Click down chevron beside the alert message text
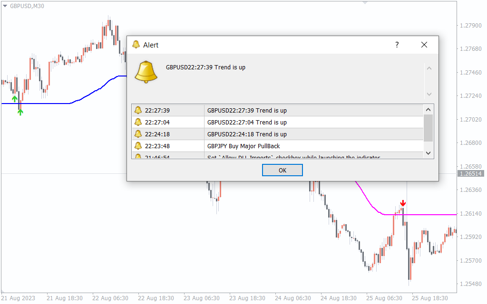The width and height of the screenshot is (487, 304). tap(429, 94)
